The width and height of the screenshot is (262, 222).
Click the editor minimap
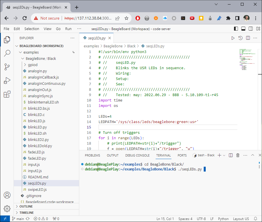click(x=247, y=60)
